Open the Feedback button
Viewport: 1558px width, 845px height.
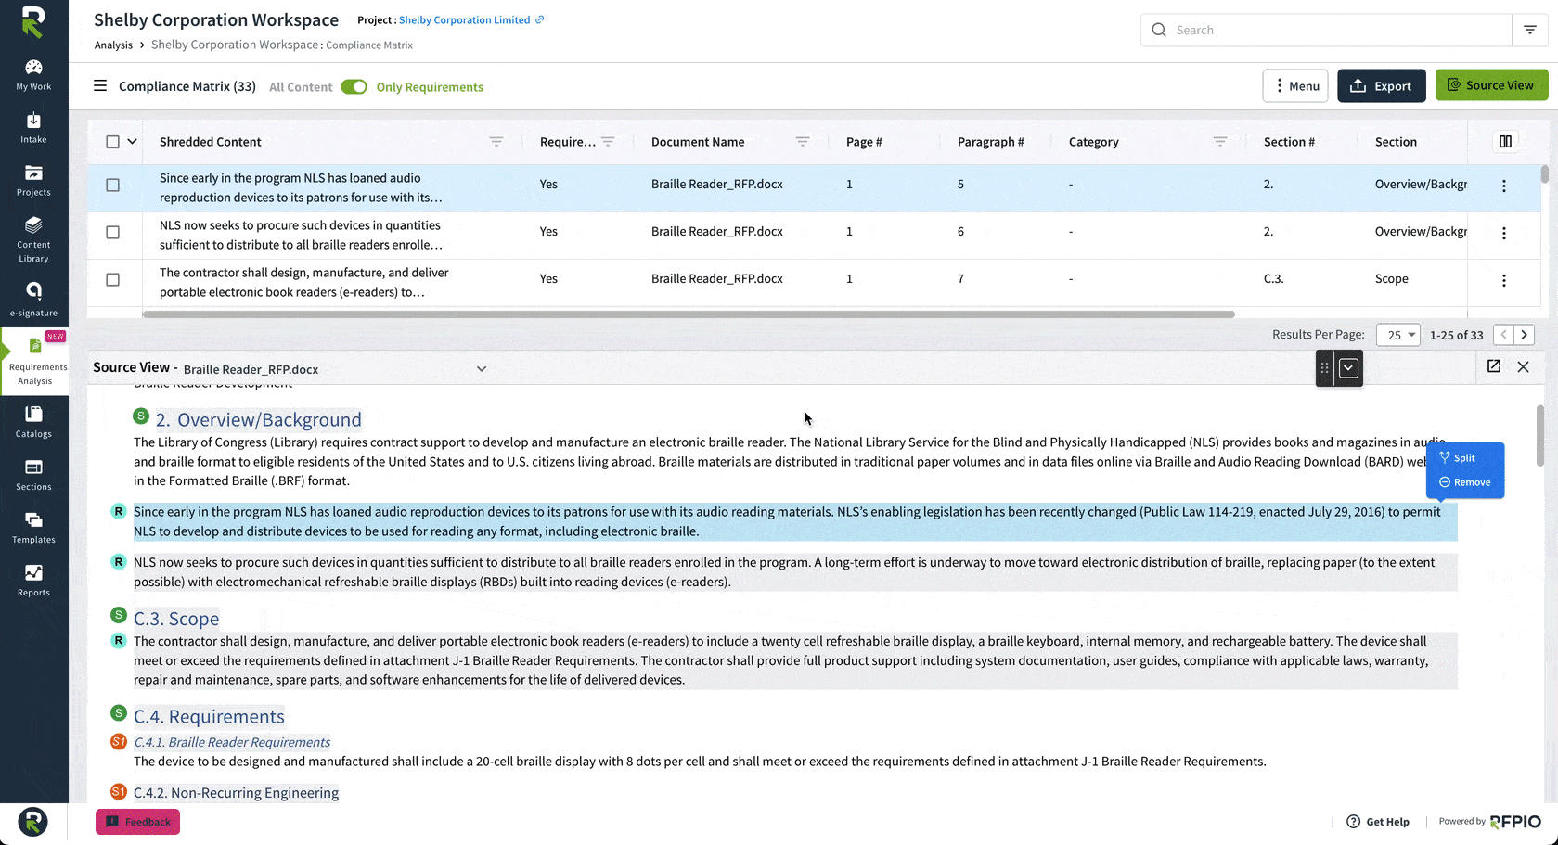tap(137, 822)
